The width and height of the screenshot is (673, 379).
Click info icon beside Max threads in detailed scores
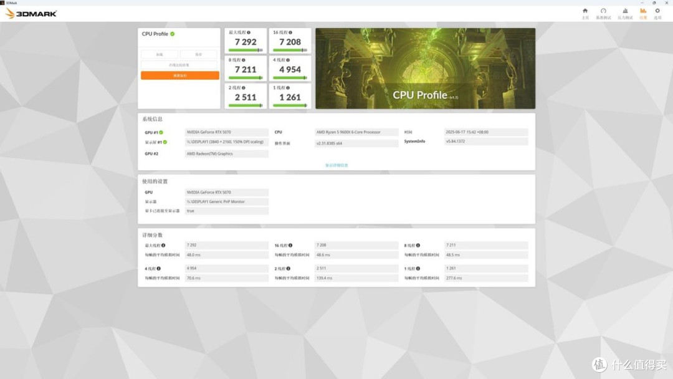pyautogui.click(x=163, y=246)
